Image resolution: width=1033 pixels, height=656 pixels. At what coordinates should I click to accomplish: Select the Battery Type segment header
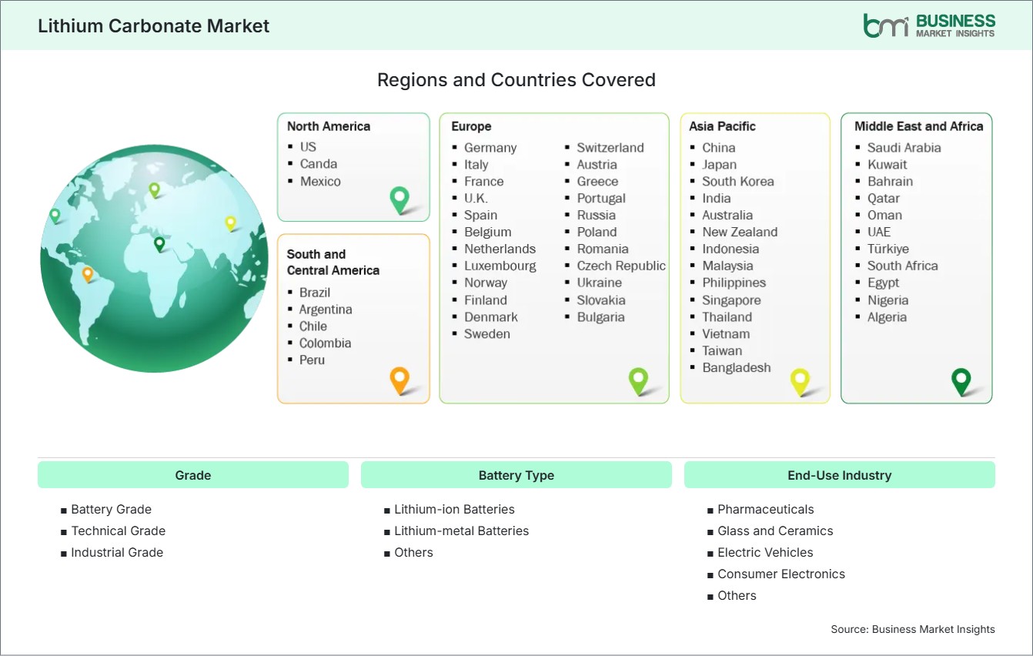pyautogui.click(x=516, y=475)
